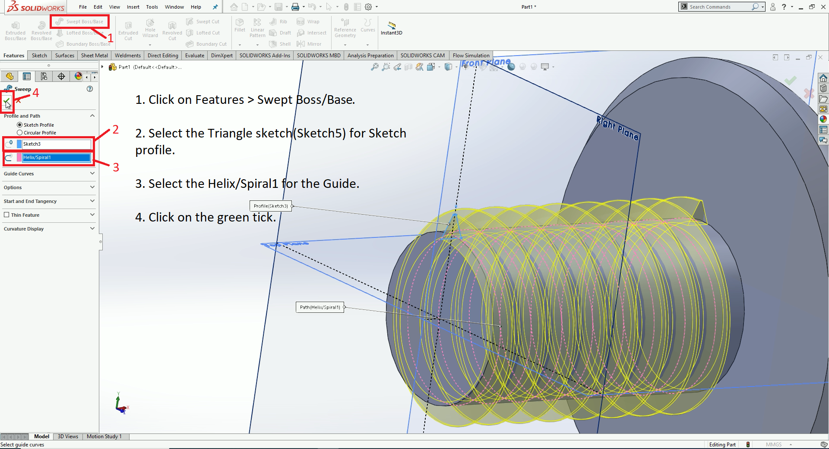829x449 pixels.
Task: Open the SOLIDWORKS Resources home icon
Action: tap(823, 78)
